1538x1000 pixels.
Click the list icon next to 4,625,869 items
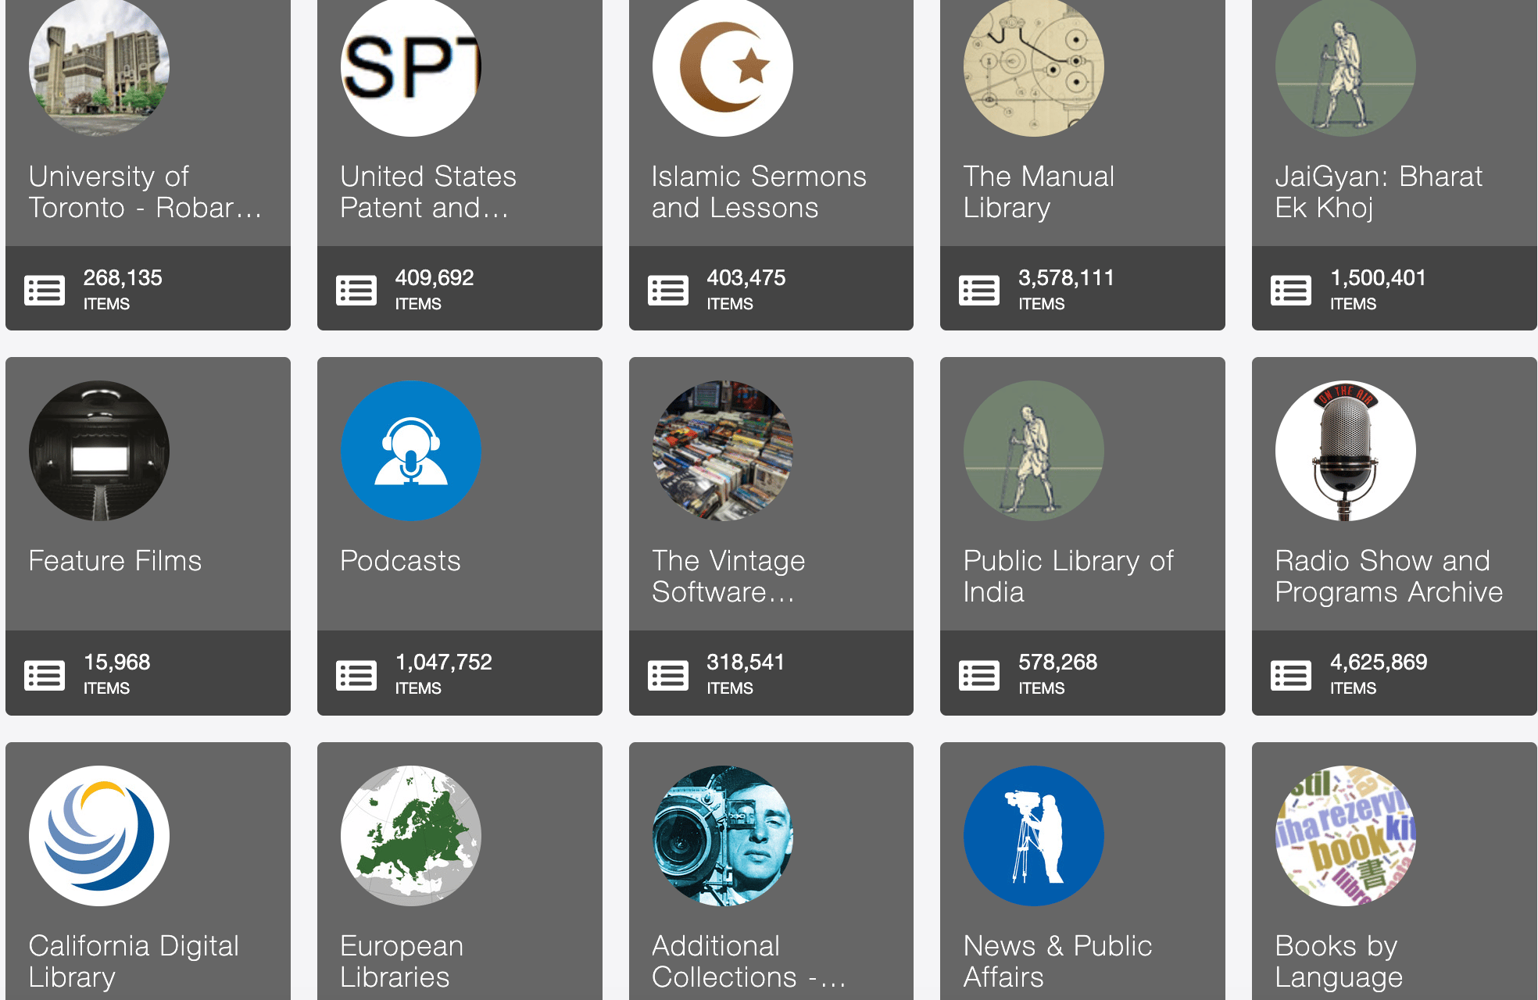tap(1291, 675)
